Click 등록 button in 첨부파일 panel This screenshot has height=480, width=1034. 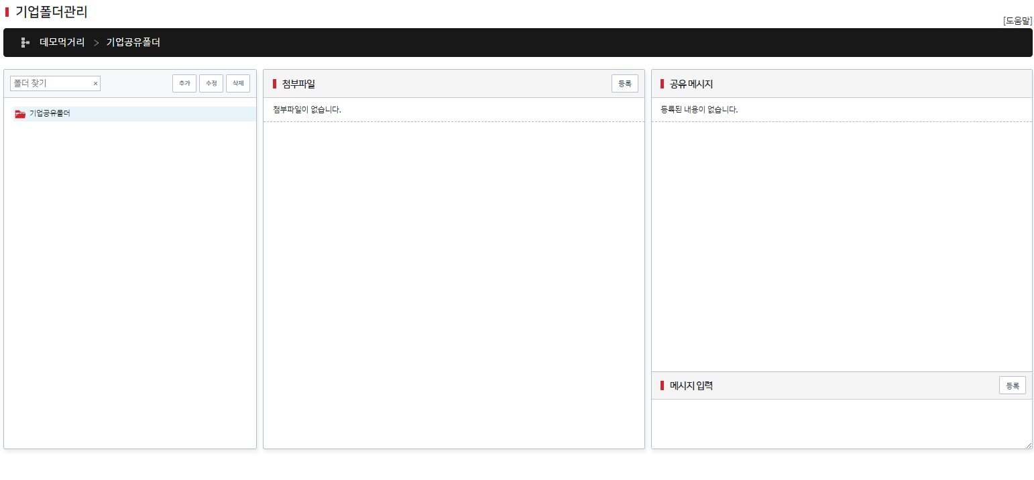pyautogui.click(x=624, y=84)
